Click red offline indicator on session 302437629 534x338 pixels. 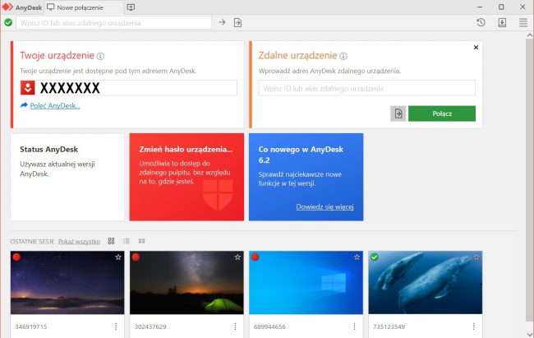[x=136, y=257]
